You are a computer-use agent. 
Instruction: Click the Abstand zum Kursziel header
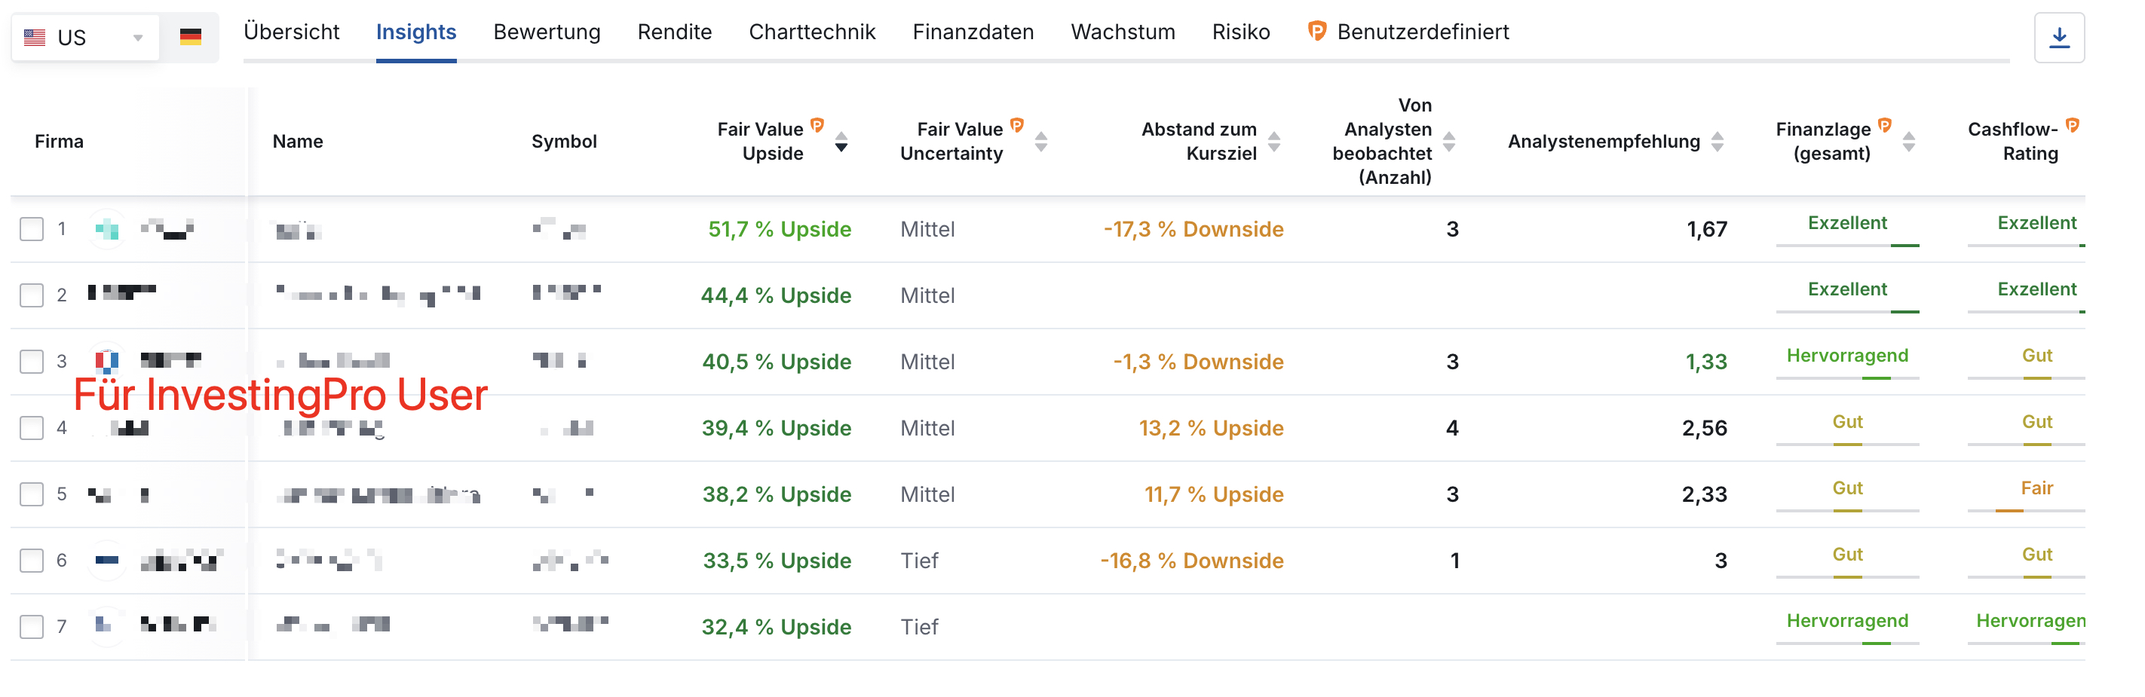click(x=1199, y=142)
